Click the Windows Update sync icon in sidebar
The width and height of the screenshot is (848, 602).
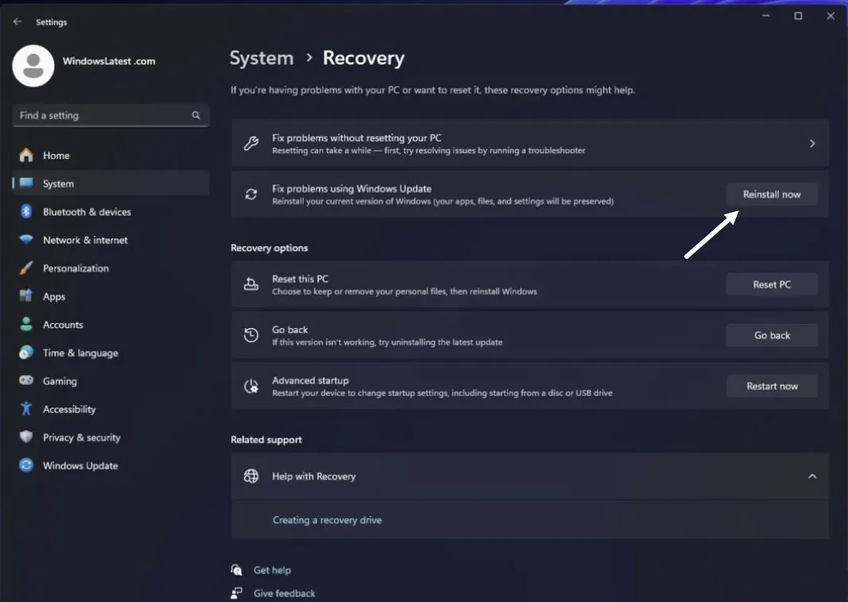click(26, 465)
